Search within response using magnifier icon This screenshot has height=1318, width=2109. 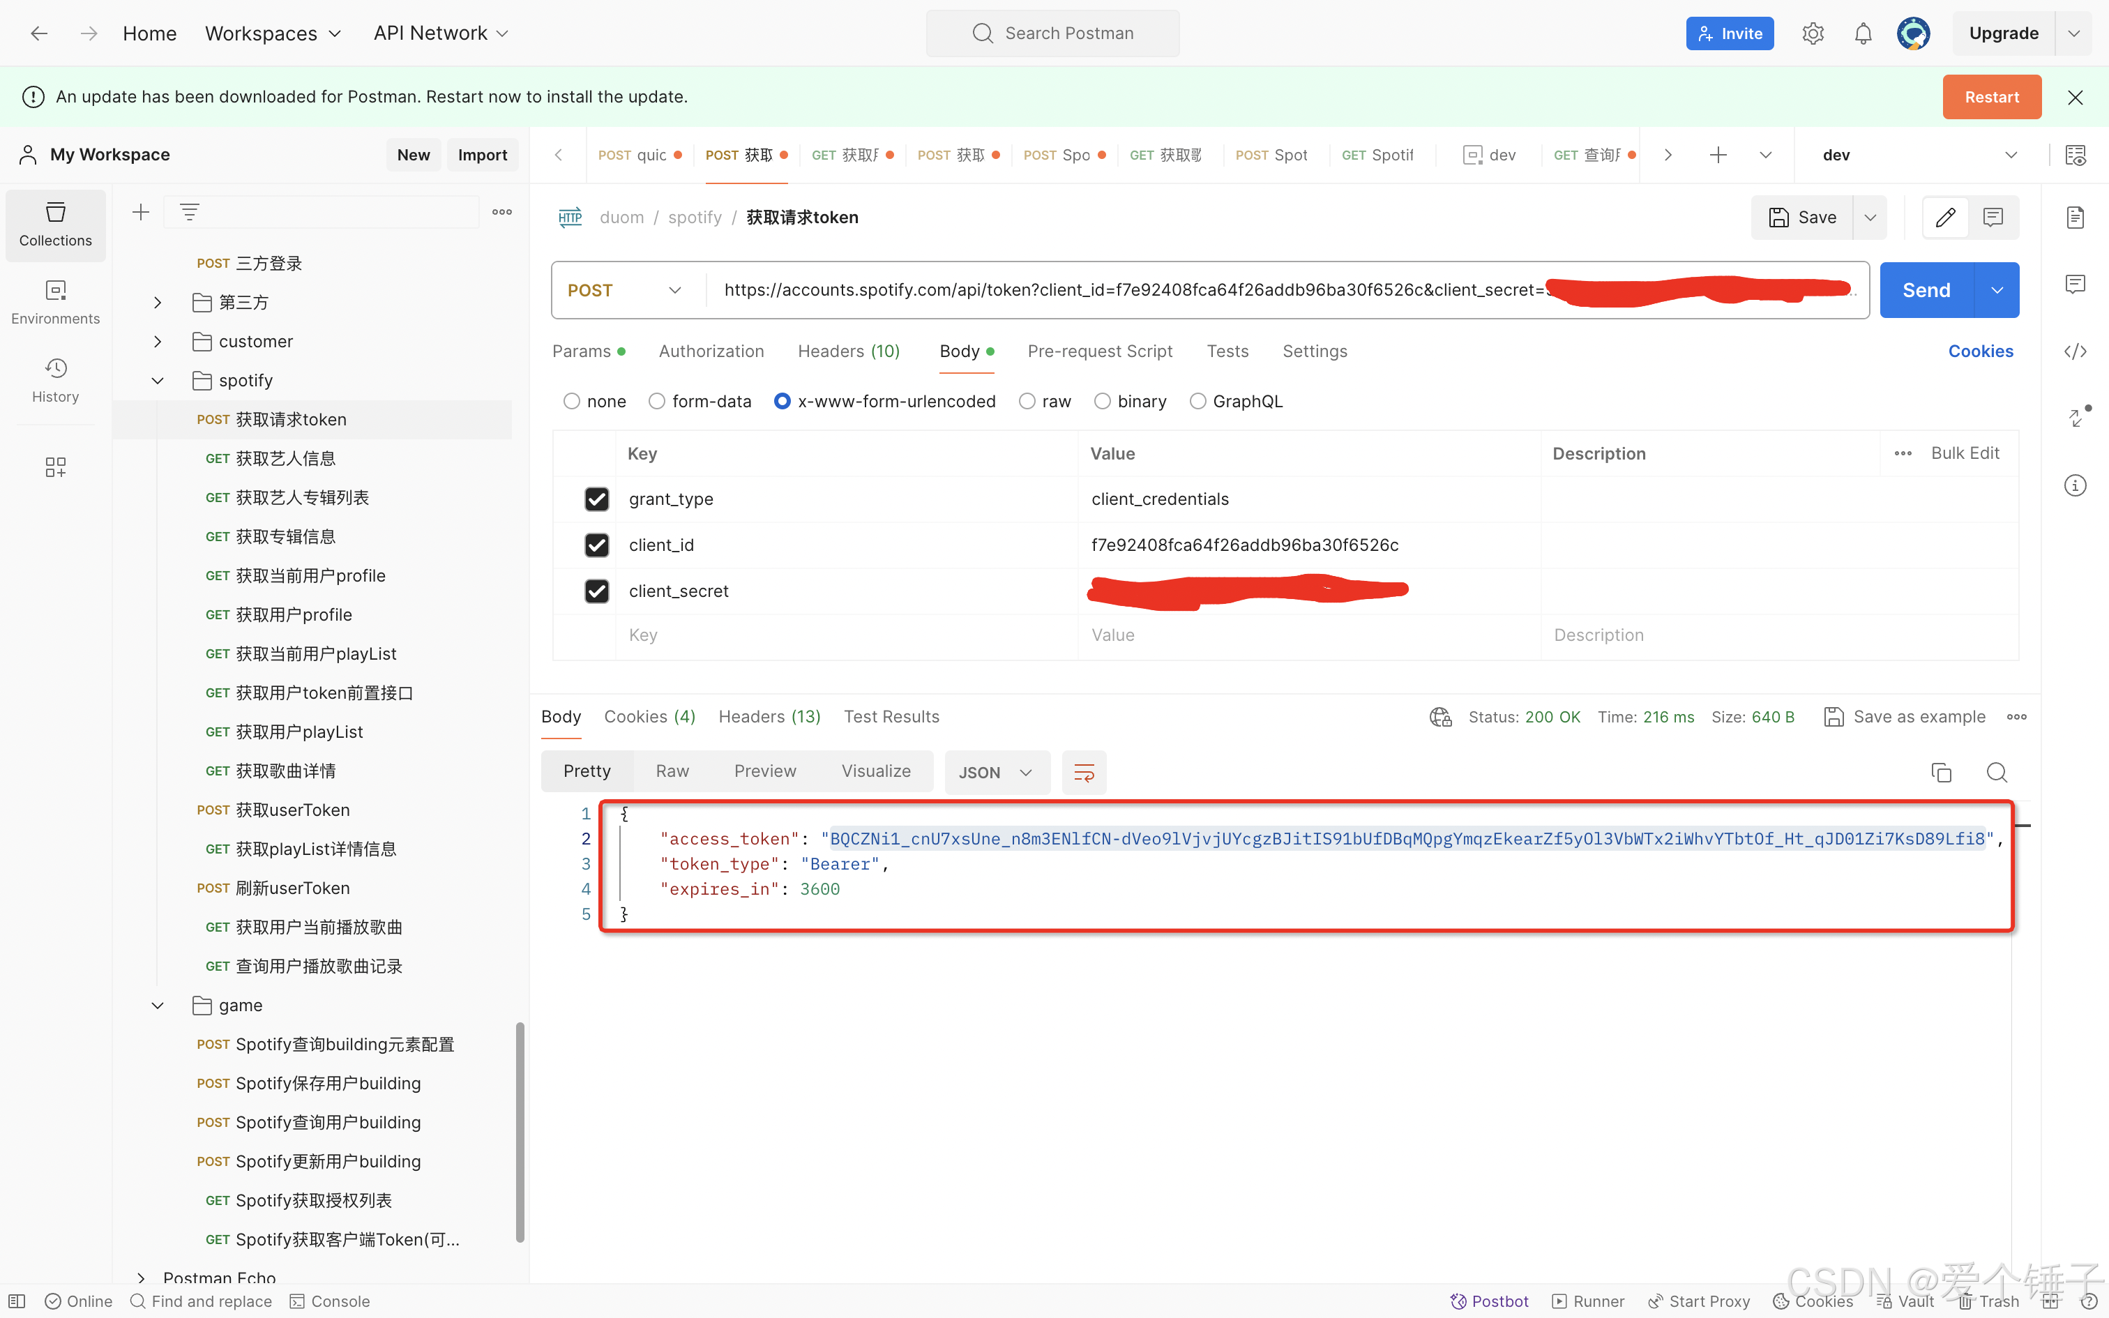1997,773
